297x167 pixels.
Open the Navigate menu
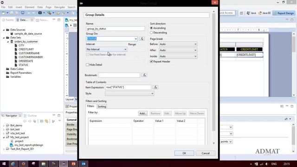59,7
